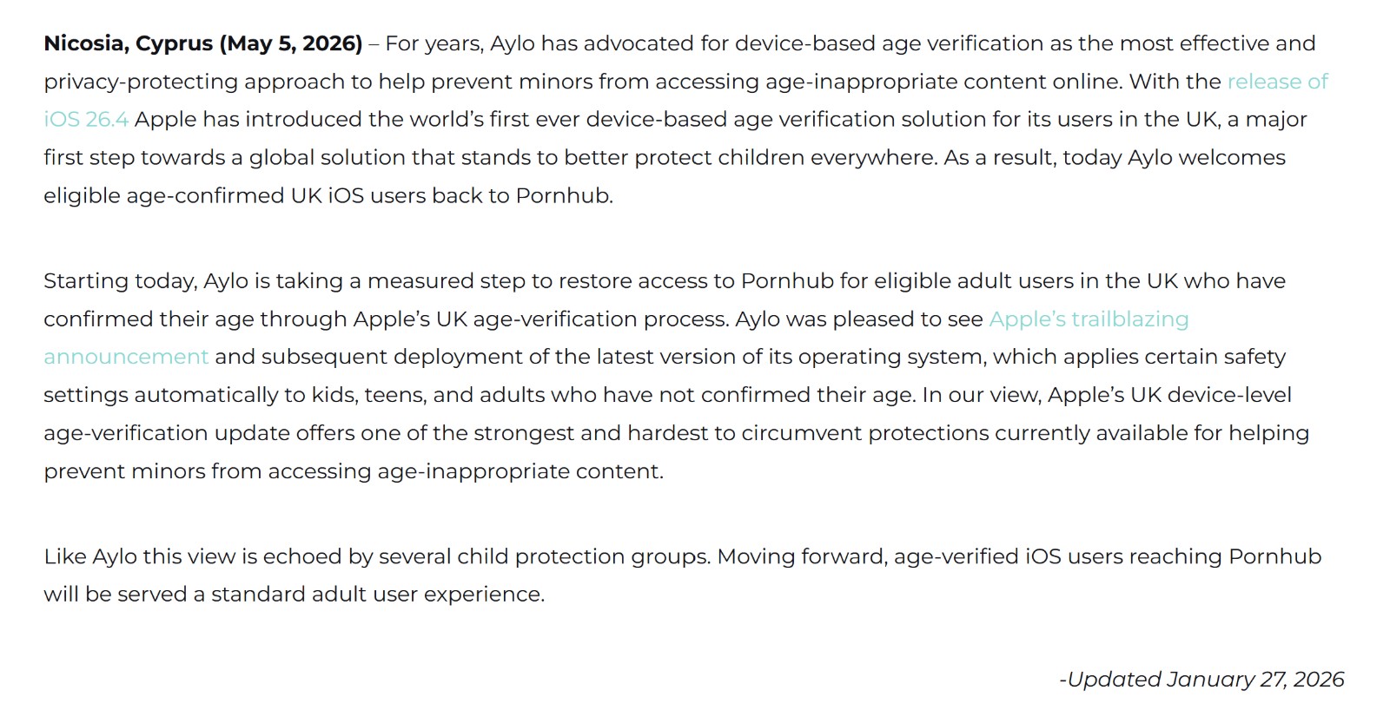Click the phrase "hardest to circumvent protections"
Image resolution: width=1390 pixels, height=710 pixels.
click(808, 433)
